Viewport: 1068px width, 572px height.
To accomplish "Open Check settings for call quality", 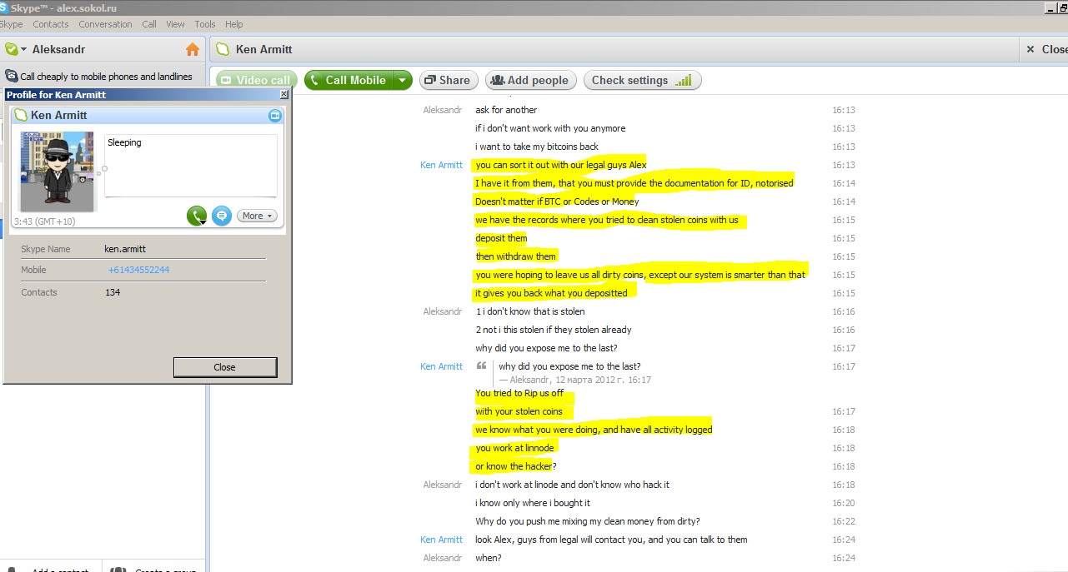I will click(642, 81).
